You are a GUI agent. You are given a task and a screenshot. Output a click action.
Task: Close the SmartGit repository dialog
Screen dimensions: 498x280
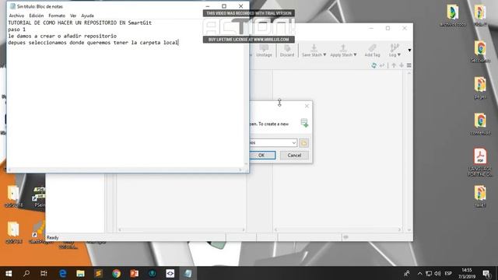[307, 106]
